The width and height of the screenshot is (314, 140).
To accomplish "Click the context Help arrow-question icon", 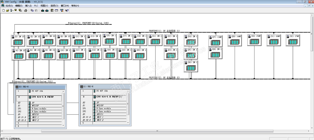I will click(67, 10).
